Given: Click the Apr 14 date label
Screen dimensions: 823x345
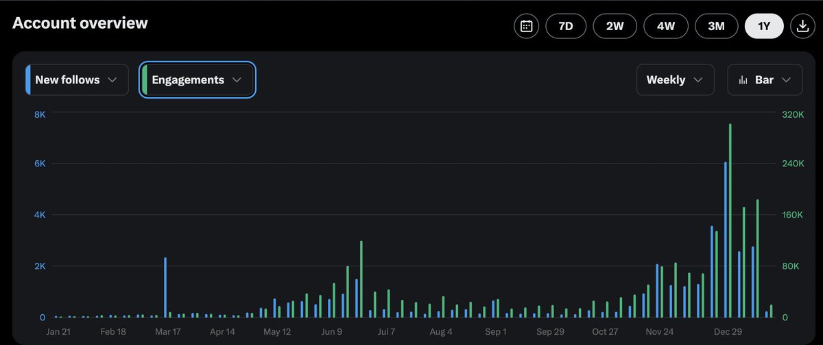Looking at the screenshot, I should pos(222,332).
